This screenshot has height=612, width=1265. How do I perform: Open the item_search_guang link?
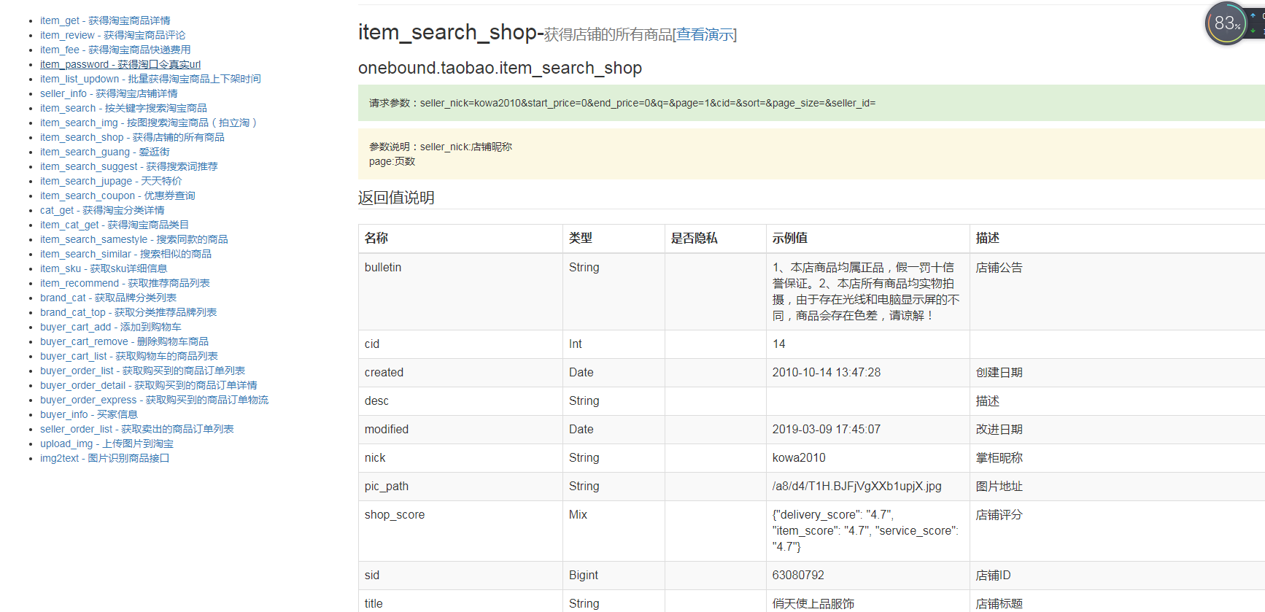click(x=105, y=152)
